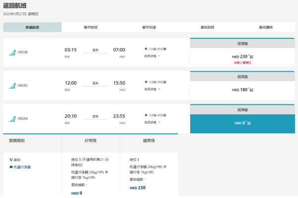Click the 票價規則 header

coord(17,141)
